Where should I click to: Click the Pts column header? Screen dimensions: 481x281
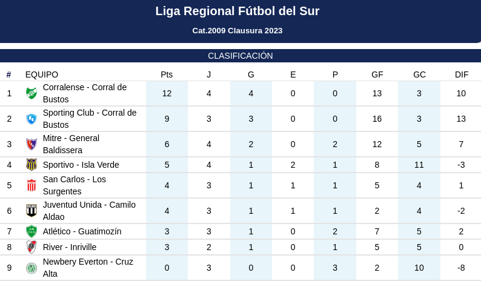click(x=167, y=74)
